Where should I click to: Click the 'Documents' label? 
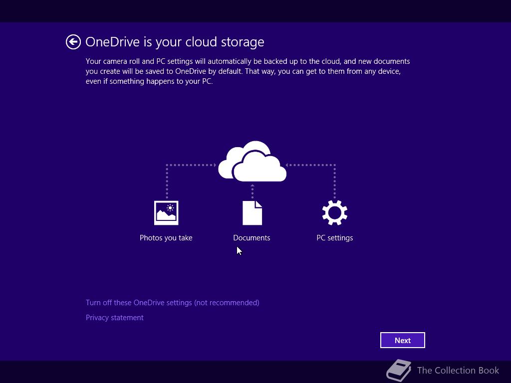coord(252,238)
